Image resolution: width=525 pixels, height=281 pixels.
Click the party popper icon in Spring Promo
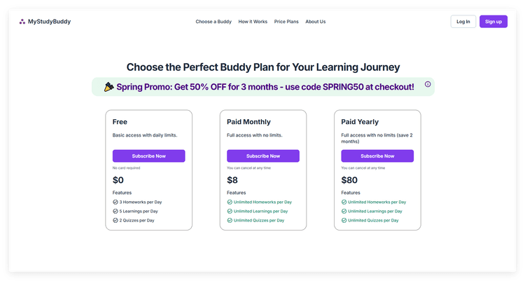[x=108, y=87]
